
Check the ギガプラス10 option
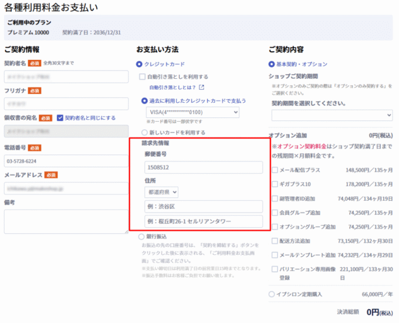[275, 184]
